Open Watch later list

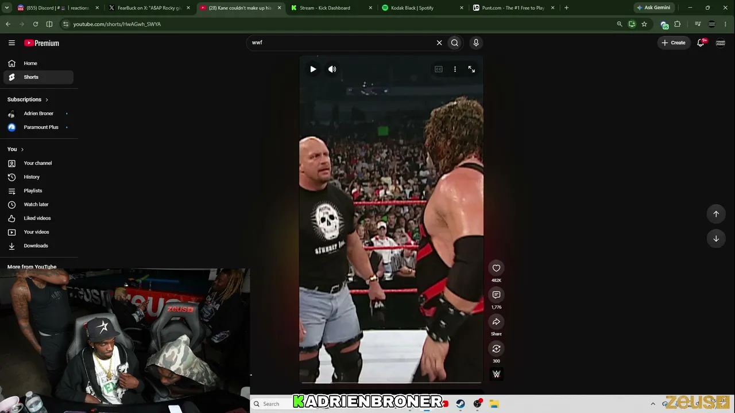[38, 204]
